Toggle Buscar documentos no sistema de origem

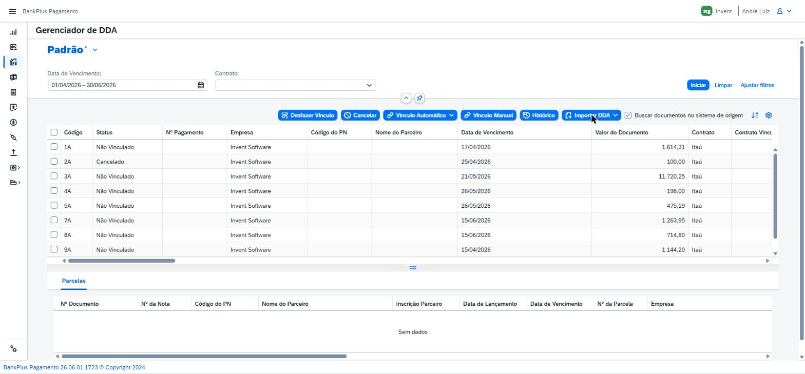pos(628,115)
